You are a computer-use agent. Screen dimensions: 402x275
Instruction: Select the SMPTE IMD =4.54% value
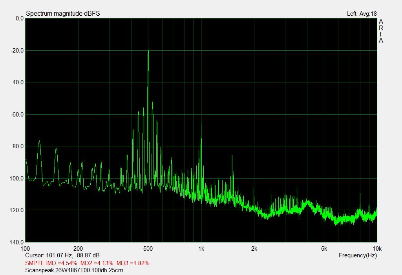[51, 263]
